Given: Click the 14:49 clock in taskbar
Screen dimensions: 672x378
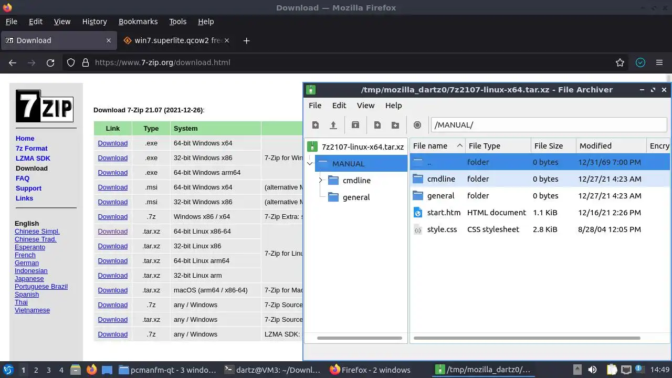Looking at the screenshot, I should click(660, 370).
